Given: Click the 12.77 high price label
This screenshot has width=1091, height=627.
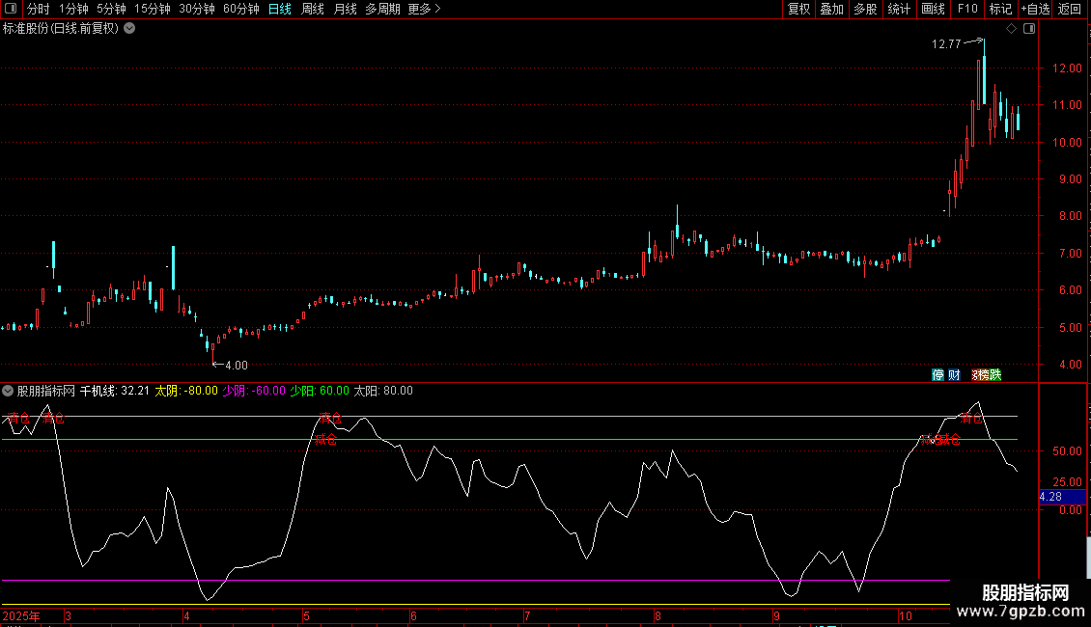Looking at the screenshot, I should pos(946,43).
